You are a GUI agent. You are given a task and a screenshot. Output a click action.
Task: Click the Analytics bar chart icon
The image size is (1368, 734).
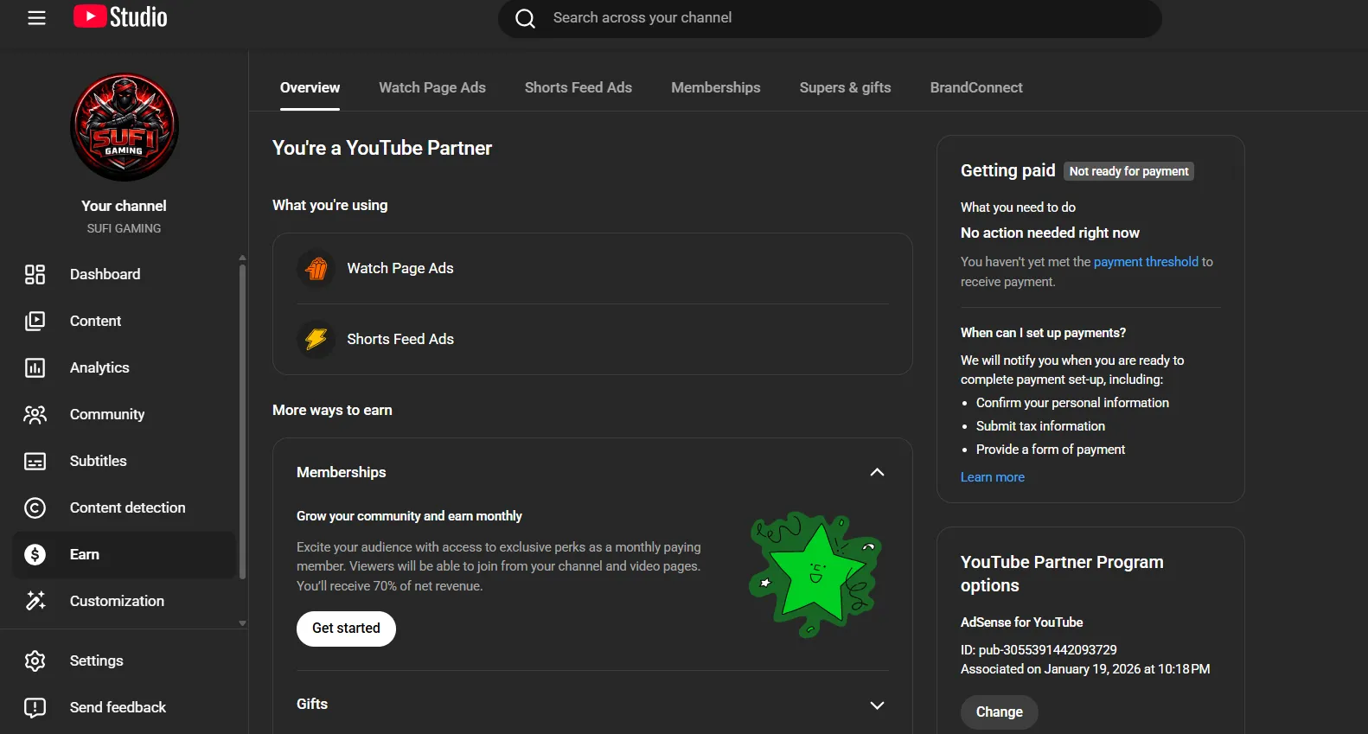(x=35, y=367)
